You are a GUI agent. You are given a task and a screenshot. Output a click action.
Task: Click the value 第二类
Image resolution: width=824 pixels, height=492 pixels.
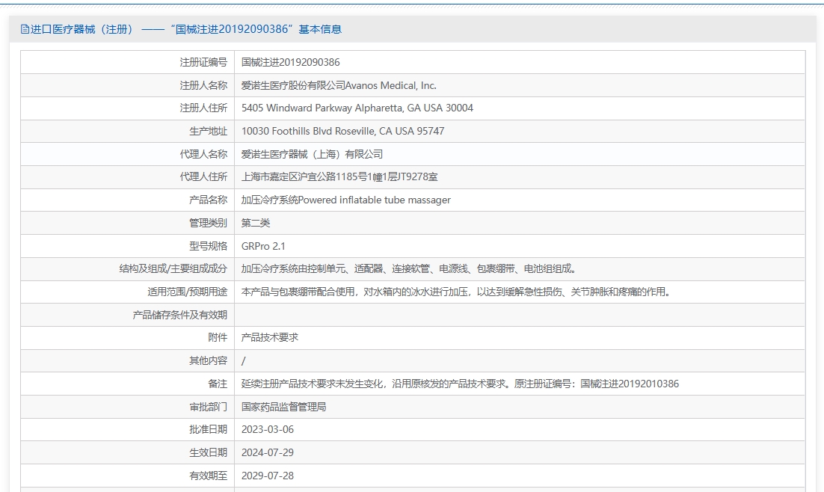(256, 223)
